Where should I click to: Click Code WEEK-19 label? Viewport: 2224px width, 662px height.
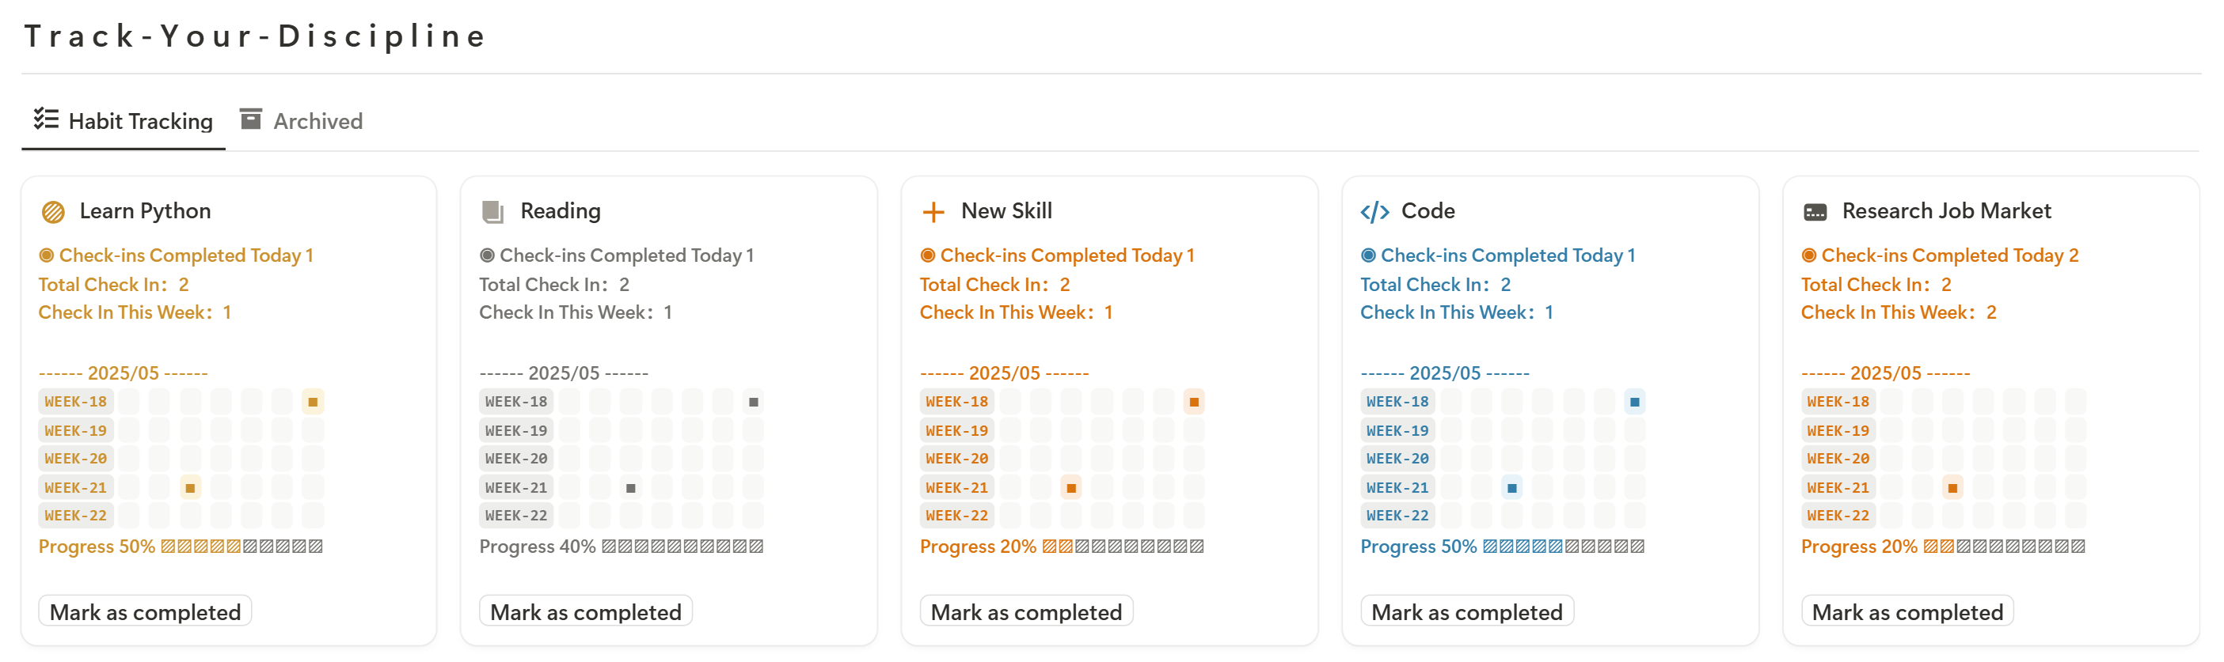pyautogui.click(x=1397, y=430)
